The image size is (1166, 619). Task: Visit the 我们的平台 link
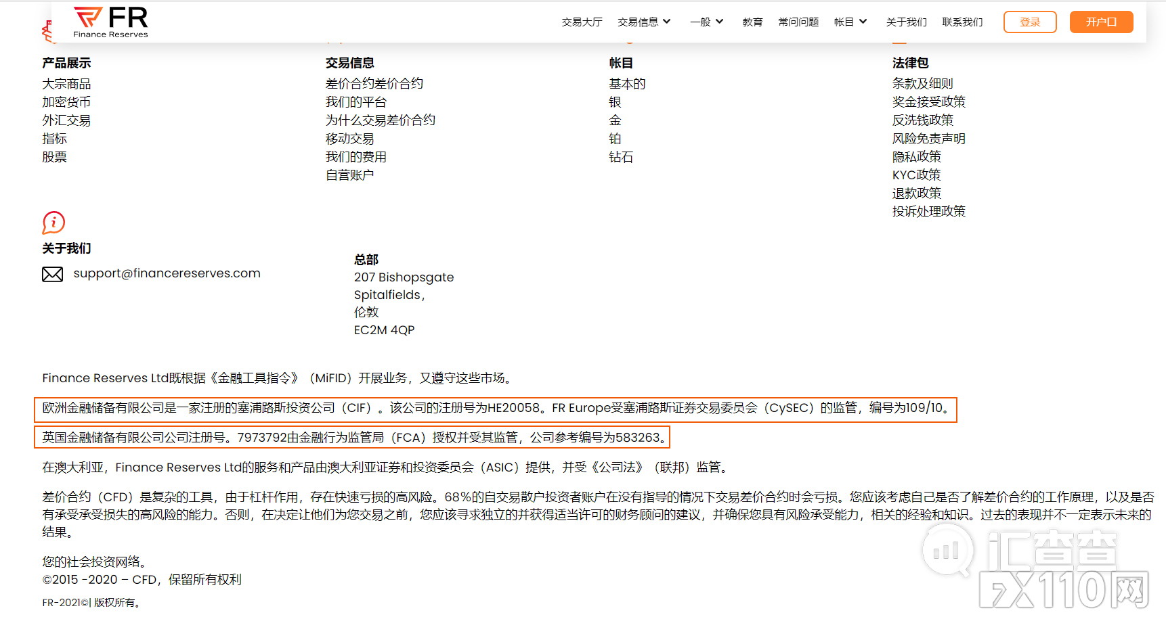coord(355,102)
